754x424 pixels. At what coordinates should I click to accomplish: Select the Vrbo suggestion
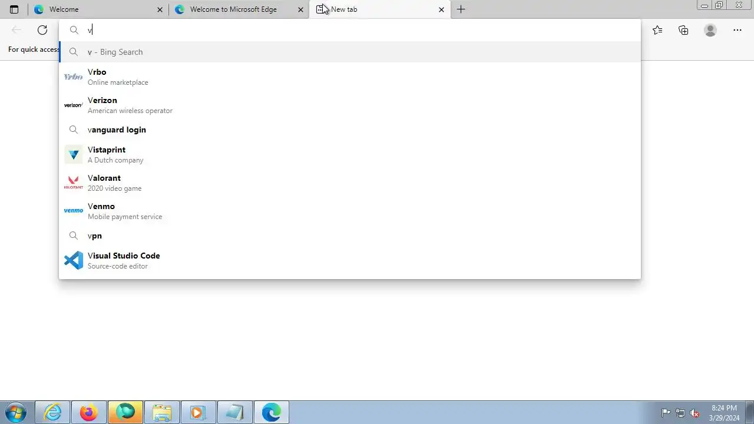[x=350, y=77]
